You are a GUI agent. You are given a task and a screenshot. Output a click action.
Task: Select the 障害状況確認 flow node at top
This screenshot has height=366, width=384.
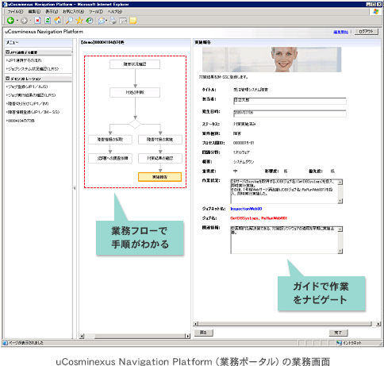[135, 64]
